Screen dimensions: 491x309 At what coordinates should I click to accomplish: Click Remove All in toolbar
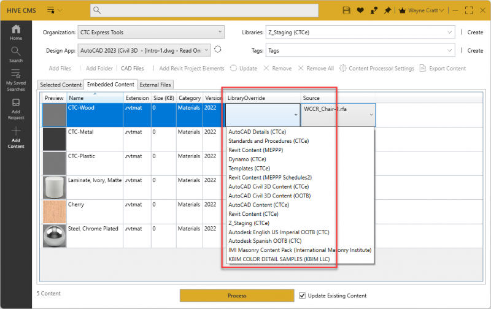click(x=315, y=68)
